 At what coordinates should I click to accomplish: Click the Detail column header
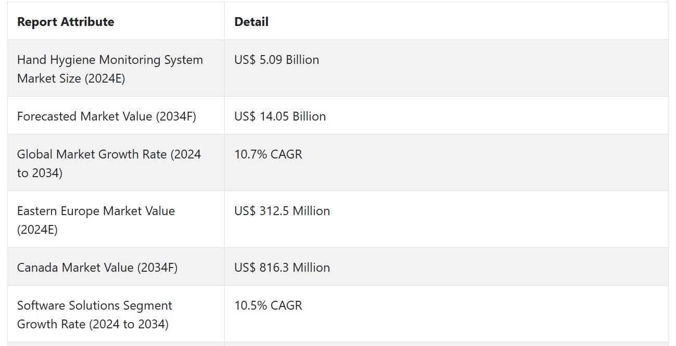(x=251, y=22)
